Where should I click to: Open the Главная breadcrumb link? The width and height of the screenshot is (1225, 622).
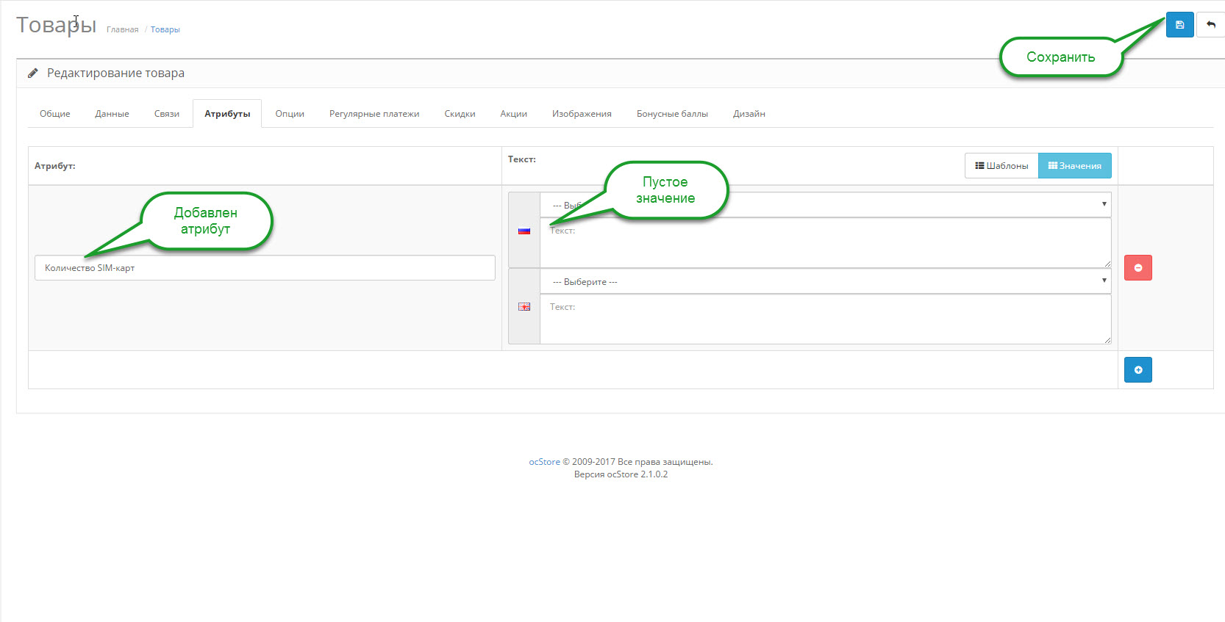[x=122, y=30]
